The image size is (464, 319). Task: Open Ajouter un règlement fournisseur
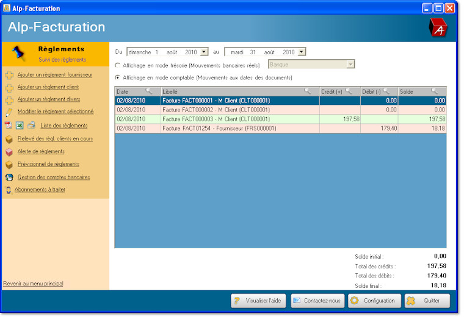coord(55,74)
